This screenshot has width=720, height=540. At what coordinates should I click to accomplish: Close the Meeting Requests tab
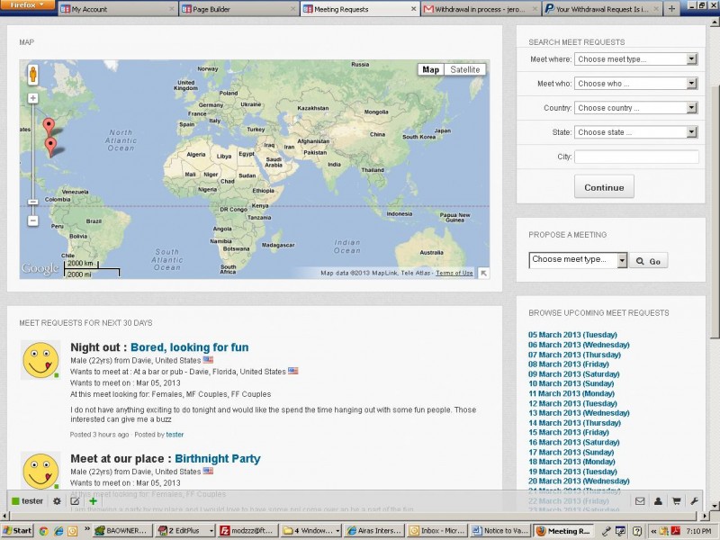point(413,9)
